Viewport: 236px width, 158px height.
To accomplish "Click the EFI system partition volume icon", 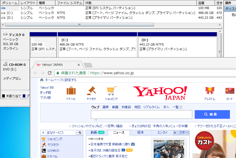I will click(3, 8).
